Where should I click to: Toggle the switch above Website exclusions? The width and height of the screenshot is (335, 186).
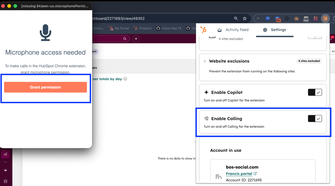click(315, 37)
